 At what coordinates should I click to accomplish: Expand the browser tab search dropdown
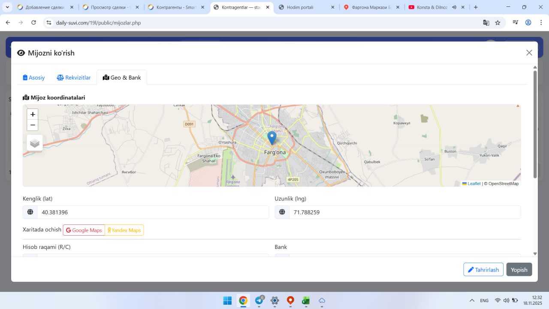pos(7,7)
